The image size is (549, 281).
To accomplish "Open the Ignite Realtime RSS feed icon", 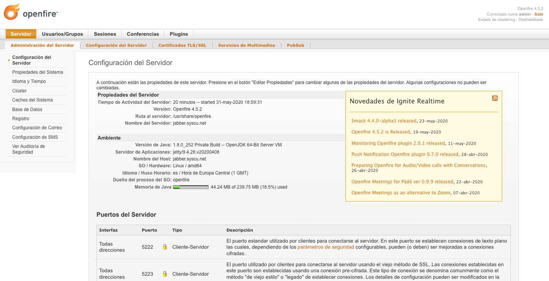I will 495,98.
